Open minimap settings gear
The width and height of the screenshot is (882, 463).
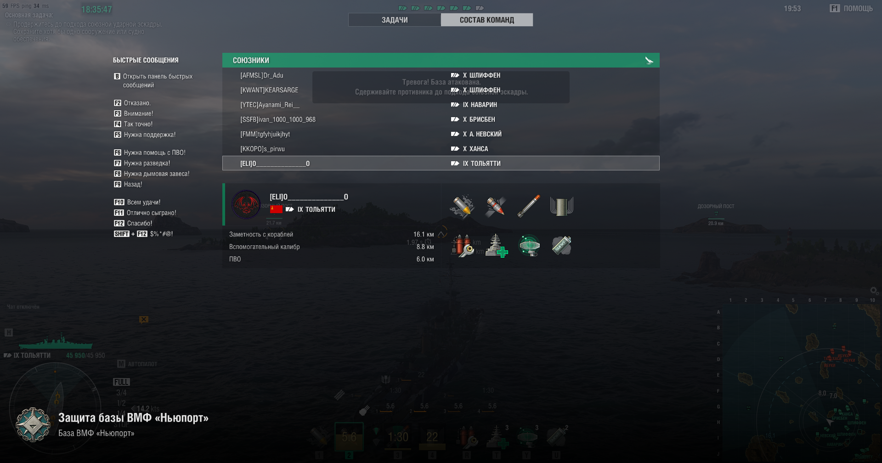coord(874,291)
